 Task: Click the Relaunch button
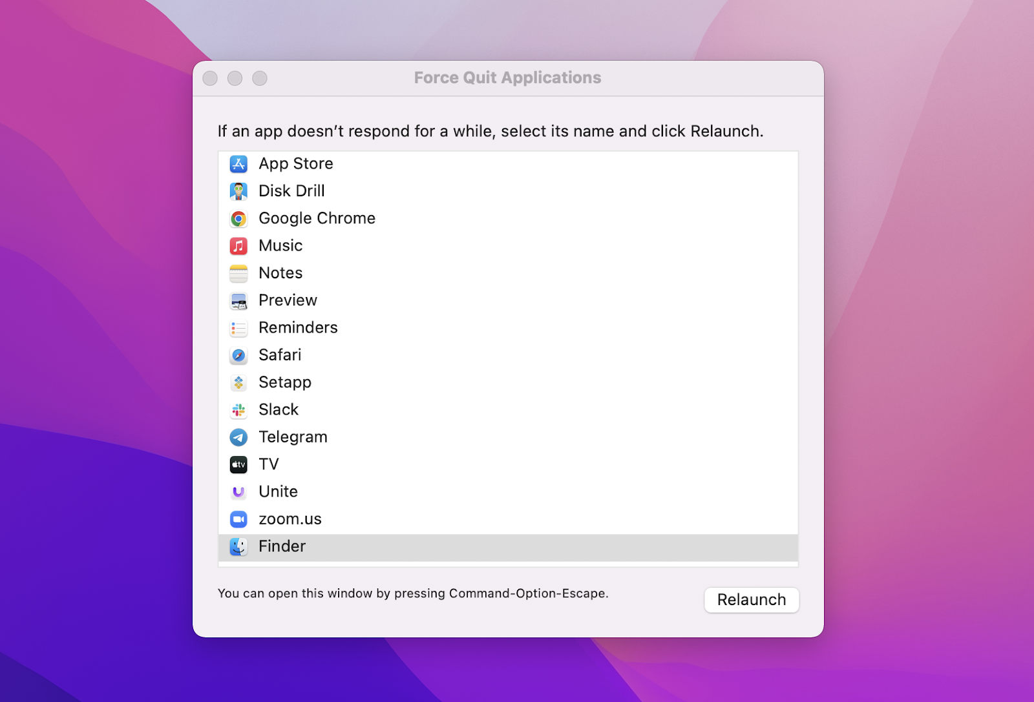tap(752, 599)
